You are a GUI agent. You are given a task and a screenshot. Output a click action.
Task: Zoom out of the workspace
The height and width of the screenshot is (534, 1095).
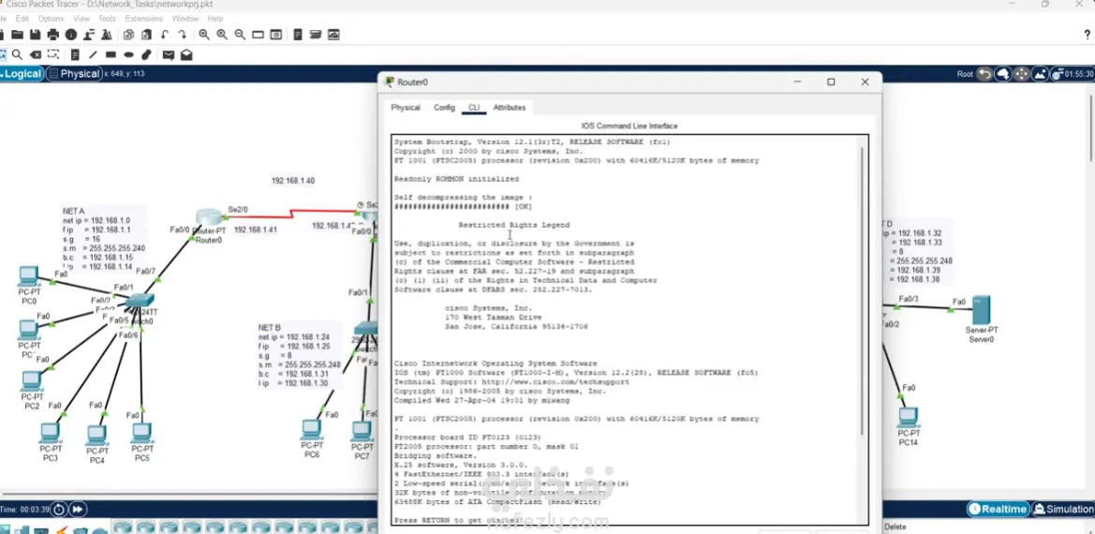(x=240, y=35)
